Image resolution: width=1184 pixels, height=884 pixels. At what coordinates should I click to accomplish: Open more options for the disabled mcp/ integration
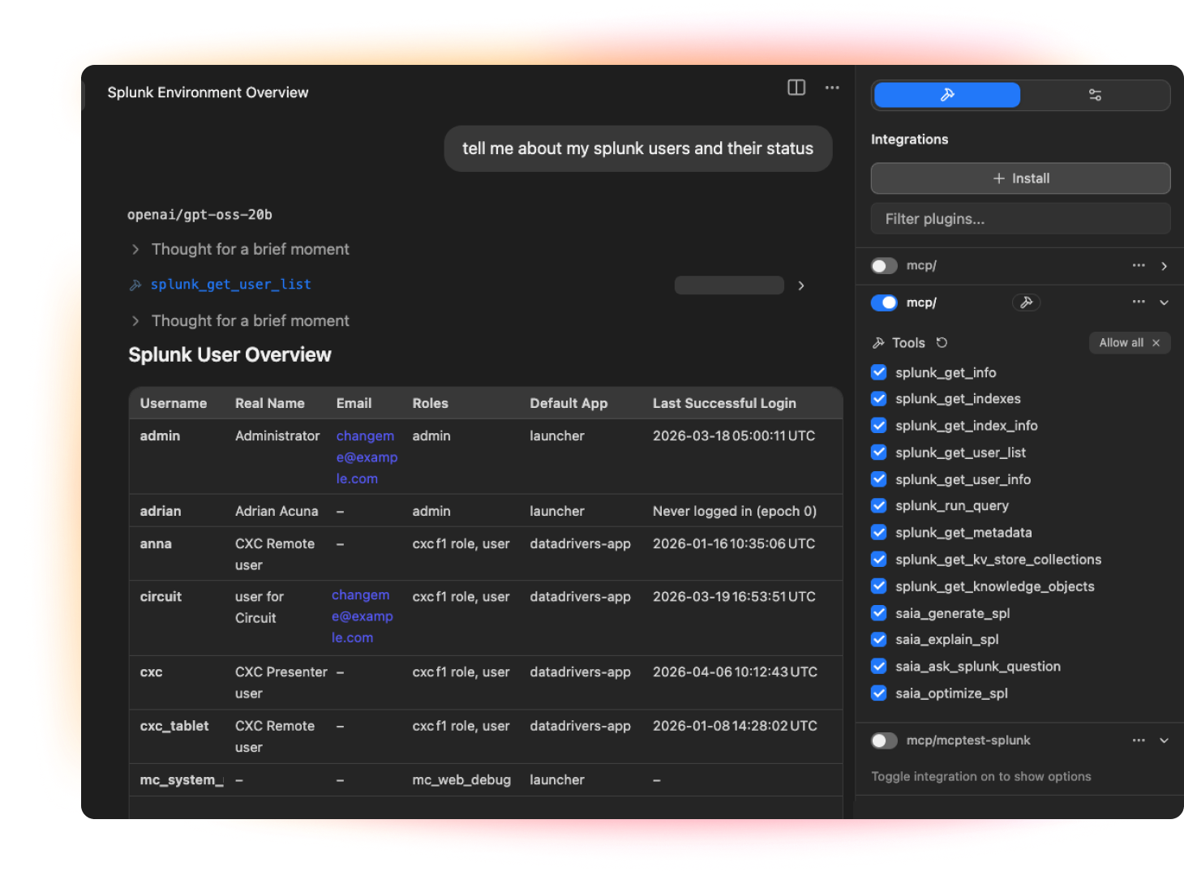click(x=1139, y=265)
